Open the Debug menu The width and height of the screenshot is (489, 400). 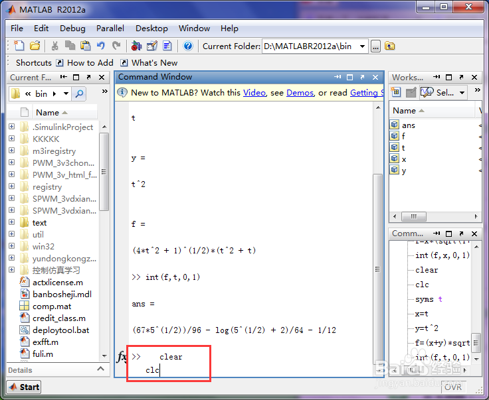(72, 29)
